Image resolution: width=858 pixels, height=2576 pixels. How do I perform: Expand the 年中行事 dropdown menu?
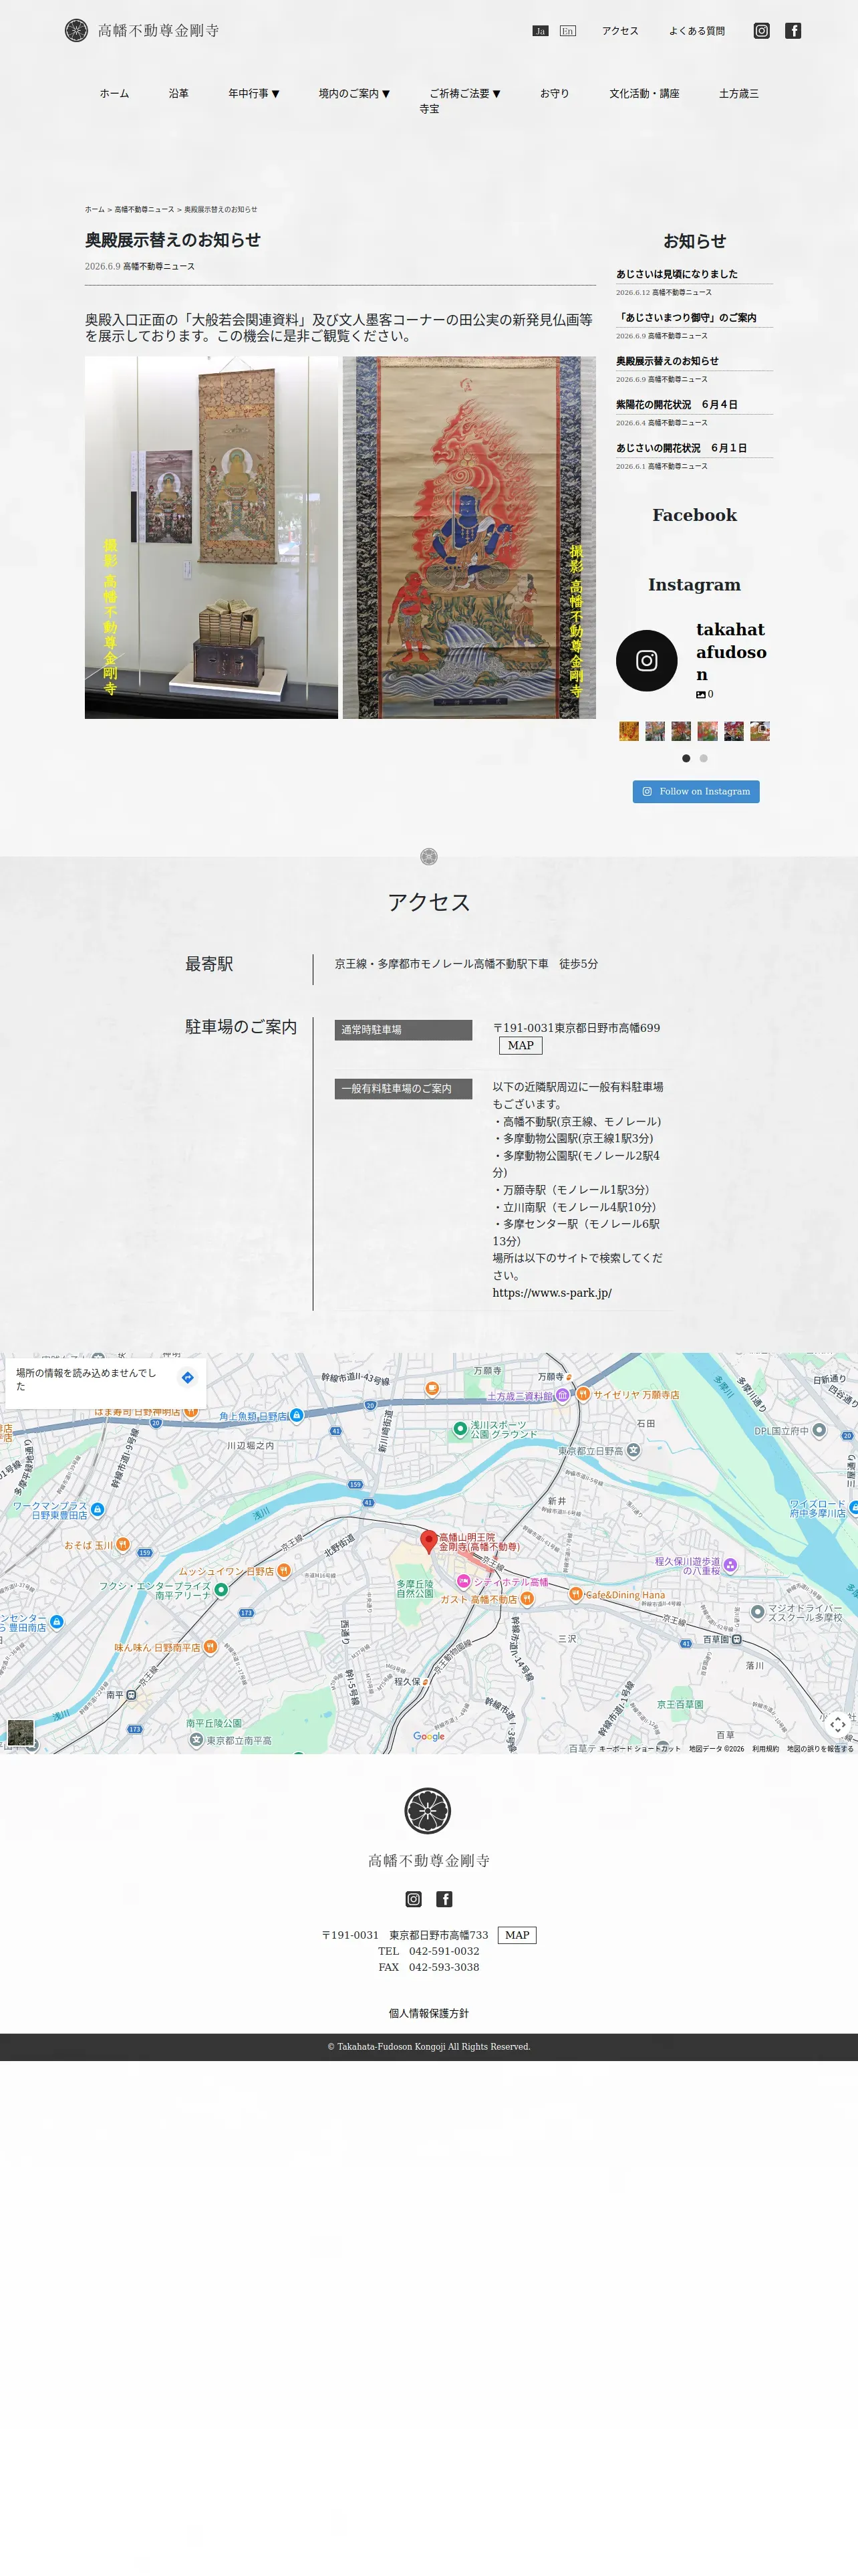(x=254, y=93)
